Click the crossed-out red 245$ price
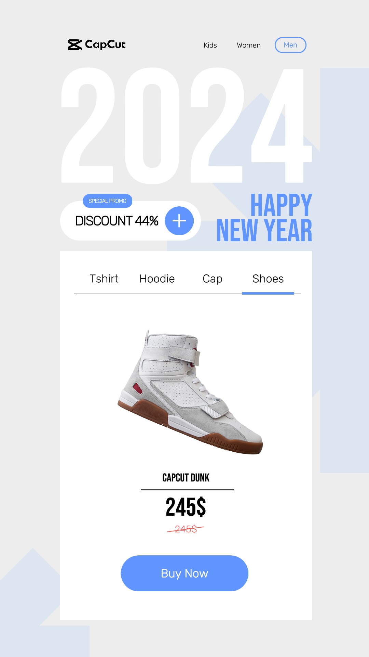 [x=186, y=529]
